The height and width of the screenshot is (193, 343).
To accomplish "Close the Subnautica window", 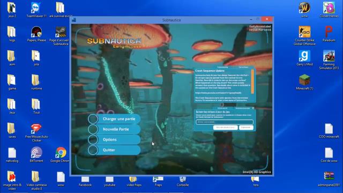I will (x=267, y=19).
